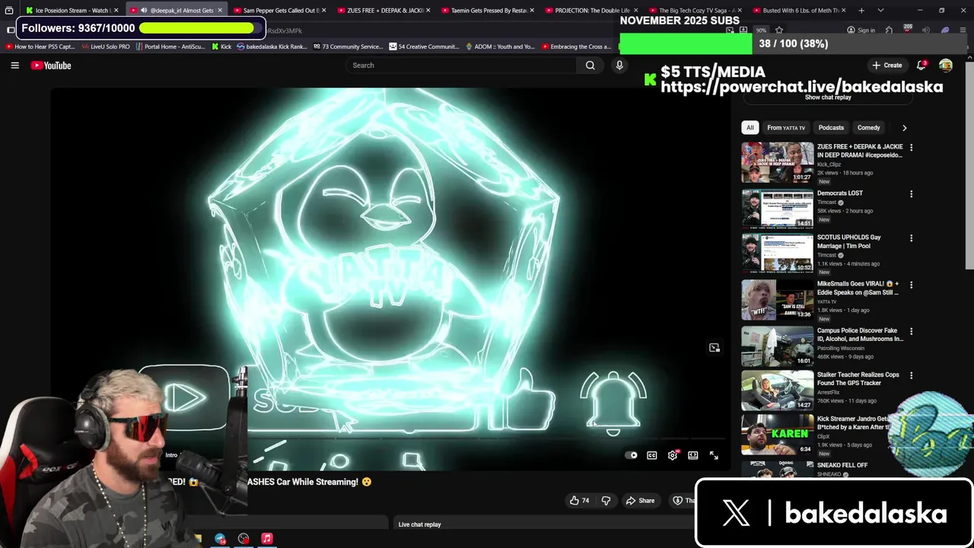Screen dimensions: 974x548
Task: Click the Share button
Action: pyautogui.click(x=640, y=500)
